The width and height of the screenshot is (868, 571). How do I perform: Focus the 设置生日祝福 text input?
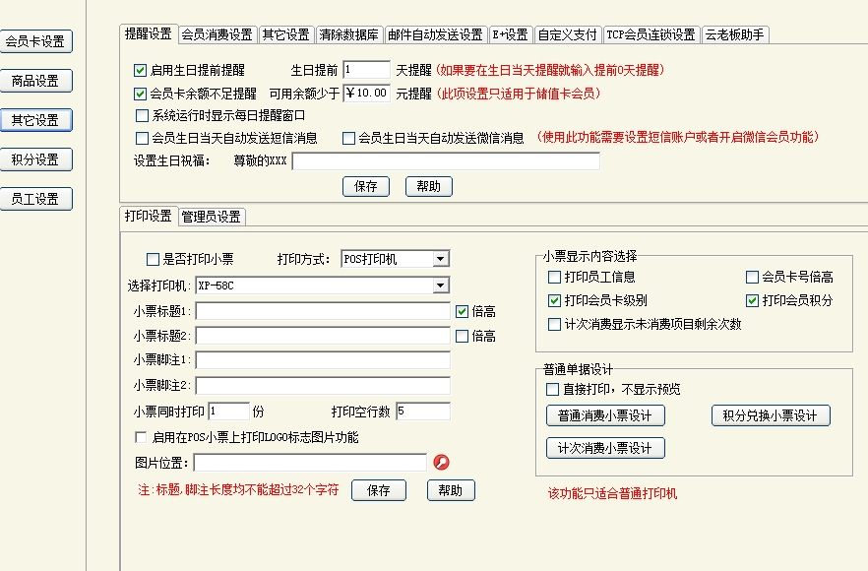(x=445, y=161)
